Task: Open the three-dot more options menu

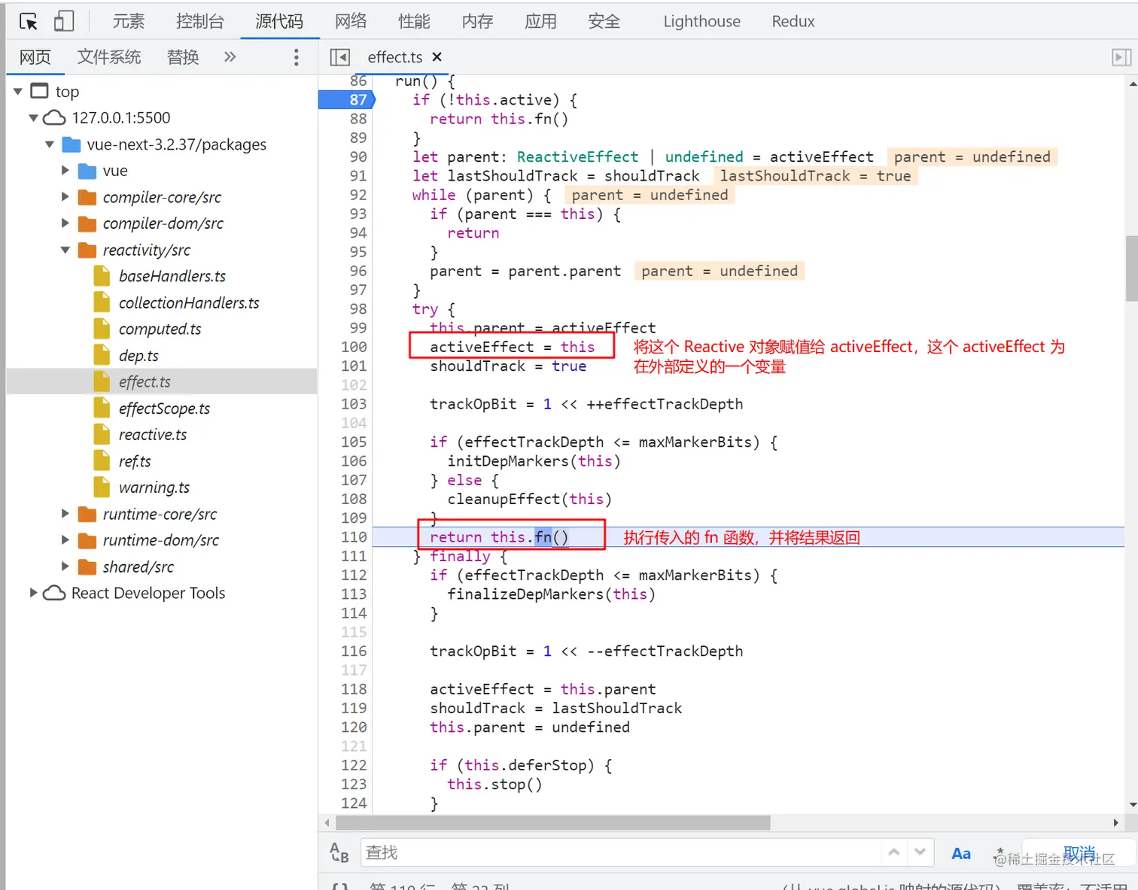Action: tap(296, 57)
